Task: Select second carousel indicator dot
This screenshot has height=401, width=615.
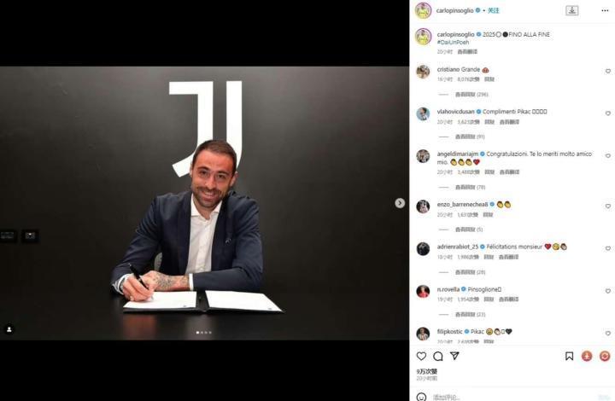Action: point(202,333)
